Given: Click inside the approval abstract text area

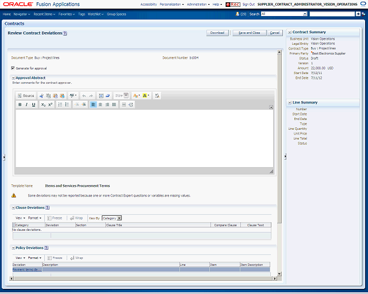Looking at the screenshot, I should click(x=144, y=138).
